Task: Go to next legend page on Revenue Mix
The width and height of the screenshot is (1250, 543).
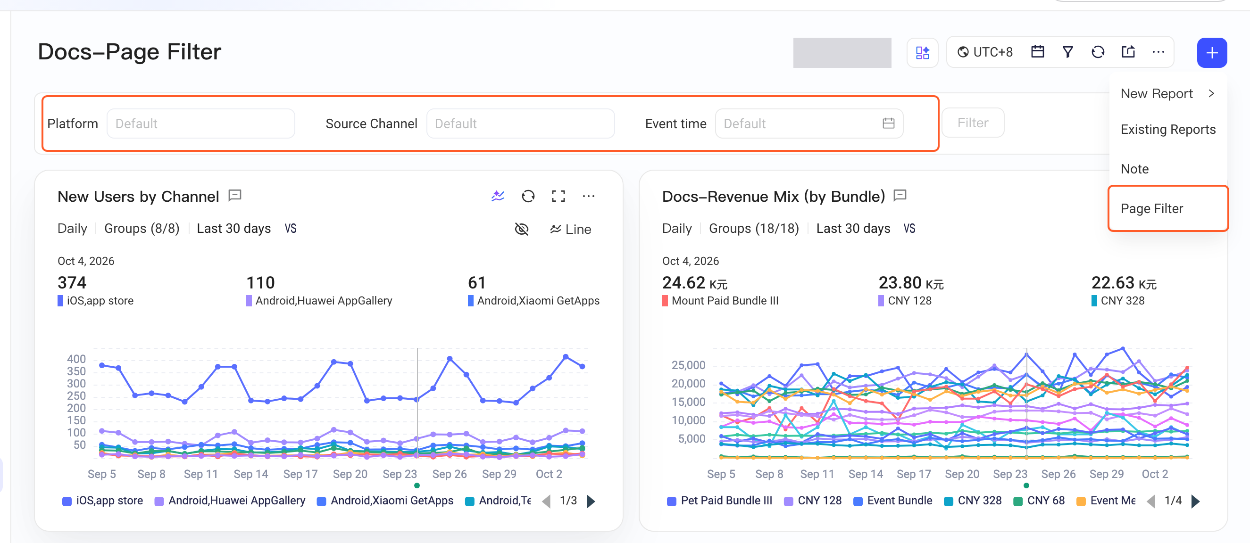Action: click(x=1195, y=501)
